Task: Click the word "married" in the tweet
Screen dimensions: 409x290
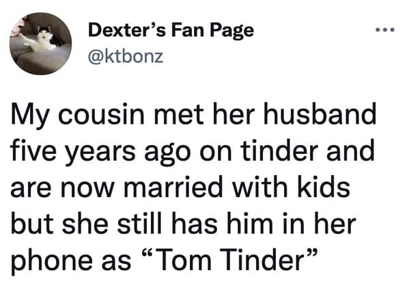Action: click(x=173, y=186)
